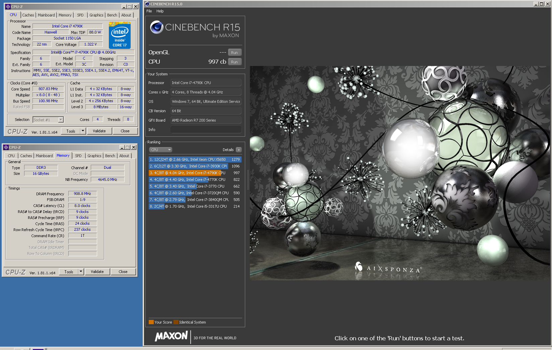Switch to Memory tab in upper CPU-Z window
This screenshot has width=552, height=350.
coord(65,15)
